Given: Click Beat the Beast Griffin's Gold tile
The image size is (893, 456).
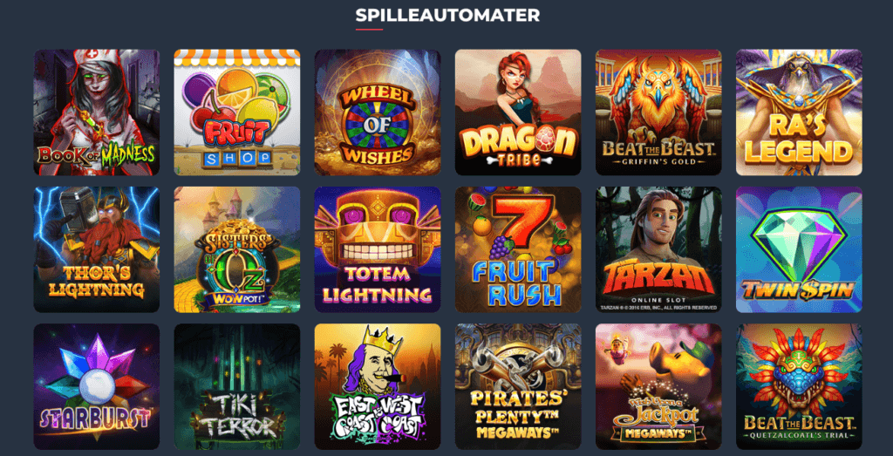Looking at the screenshot, I should click(658, 112).
